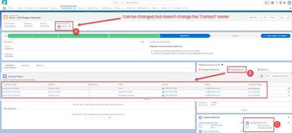Check Primary box for Jennifer Stamos

[89, 92]
